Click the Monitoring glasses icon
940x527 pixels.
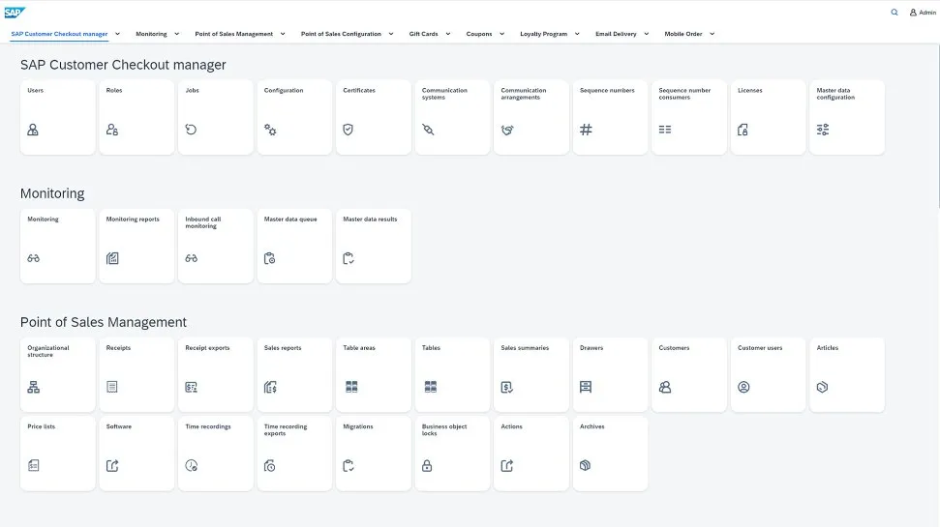34,258
